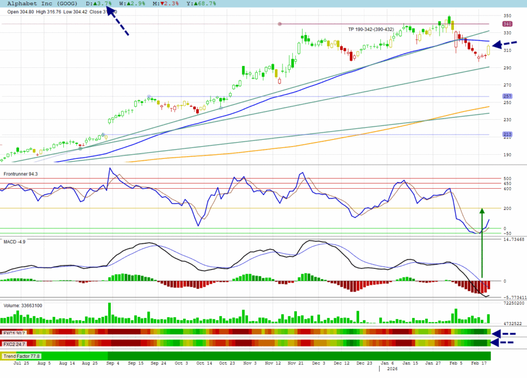The height and width of the screenshot is (378, 527).
Task: Select the 257 price level tag
Action: 507,96
